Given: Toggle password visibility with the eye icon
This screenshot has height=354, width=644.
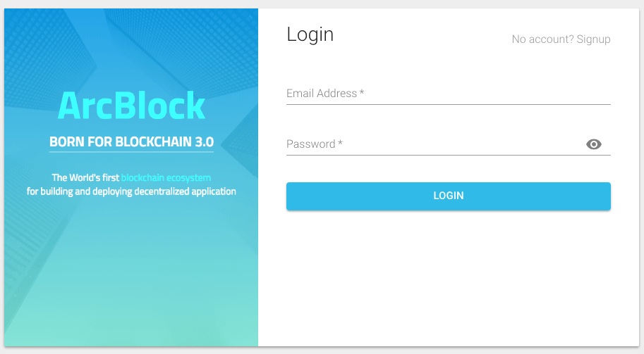Looking at the screenshot, I should click(x=594, y=144).
